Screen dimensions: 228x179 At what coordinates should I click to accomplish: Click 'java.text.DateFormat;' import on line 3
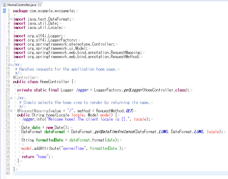pos(49,19)
